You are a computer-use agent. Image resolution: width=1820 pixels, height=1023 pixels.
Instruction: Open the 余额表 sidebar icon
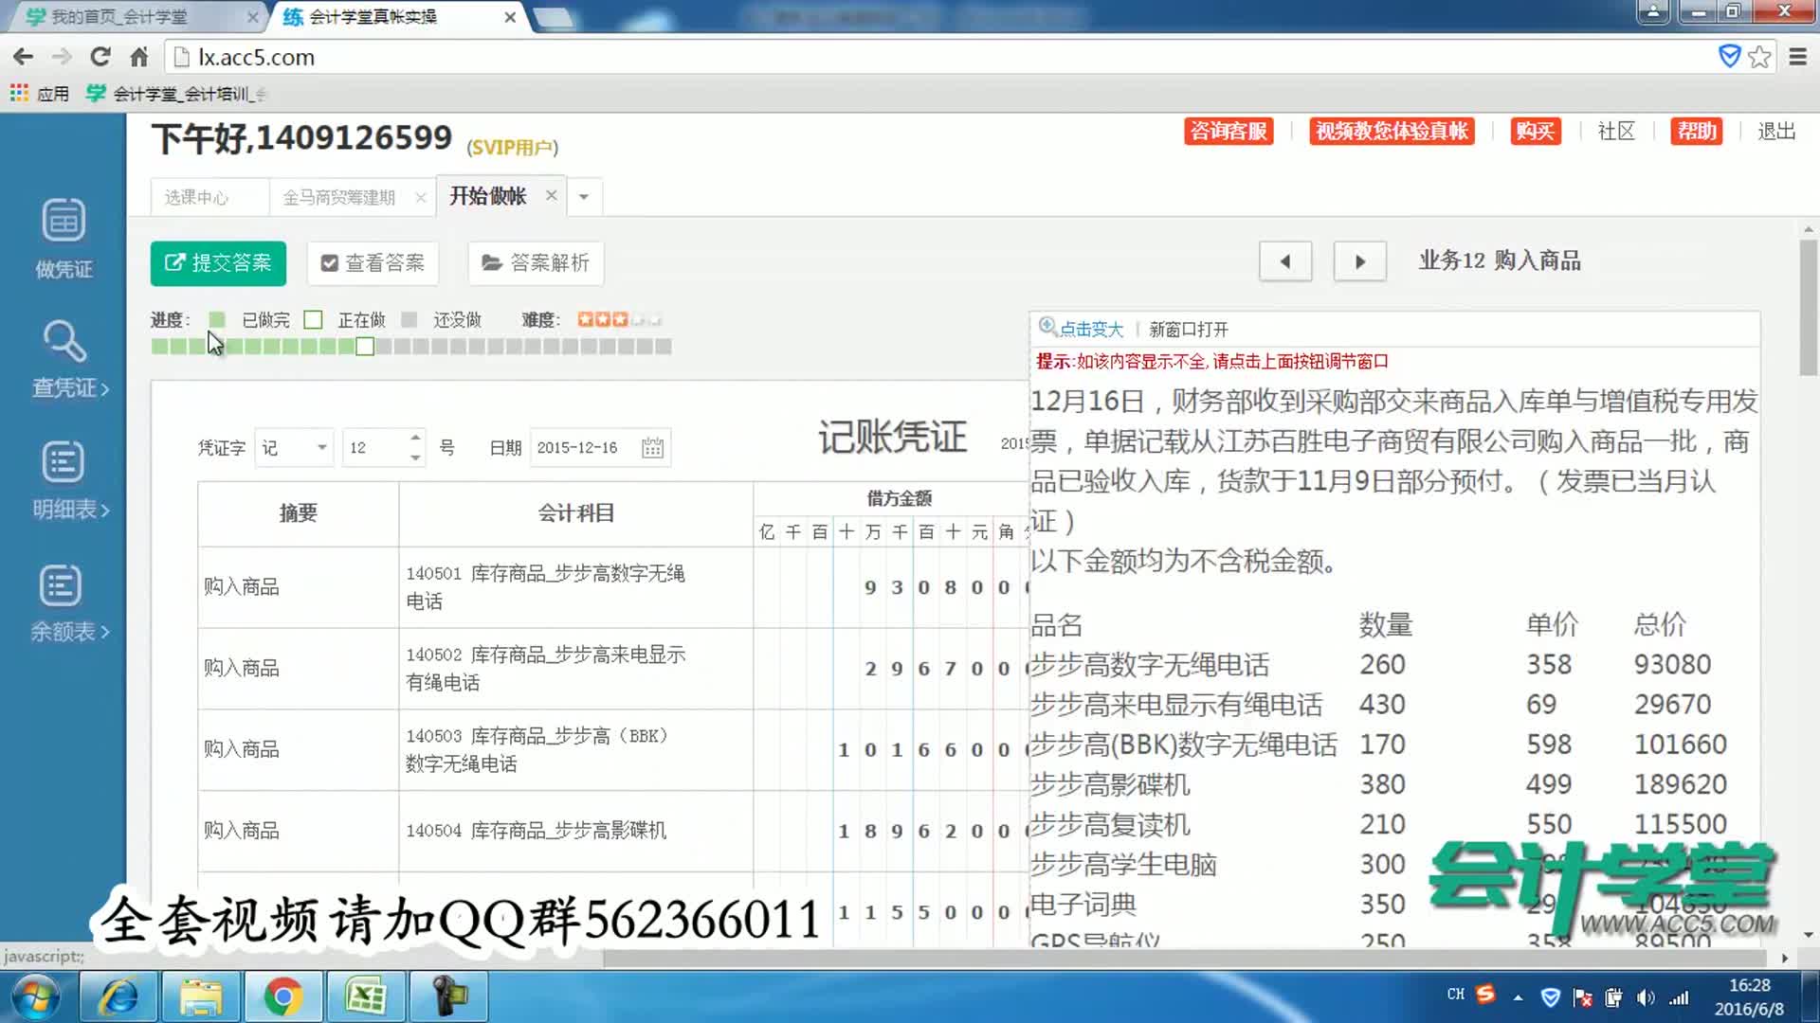pos(62,585)
